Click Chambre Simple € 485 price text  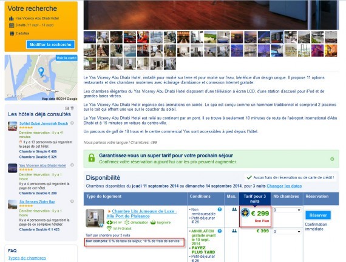38,151
